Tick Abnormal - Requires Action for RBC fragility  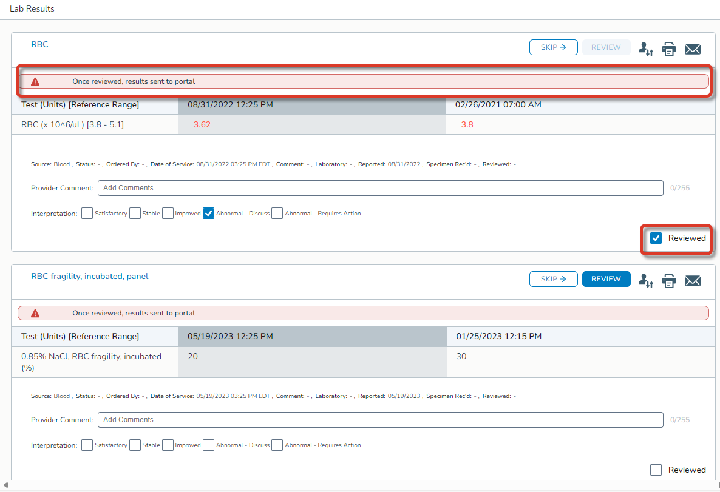pos(277,445)
